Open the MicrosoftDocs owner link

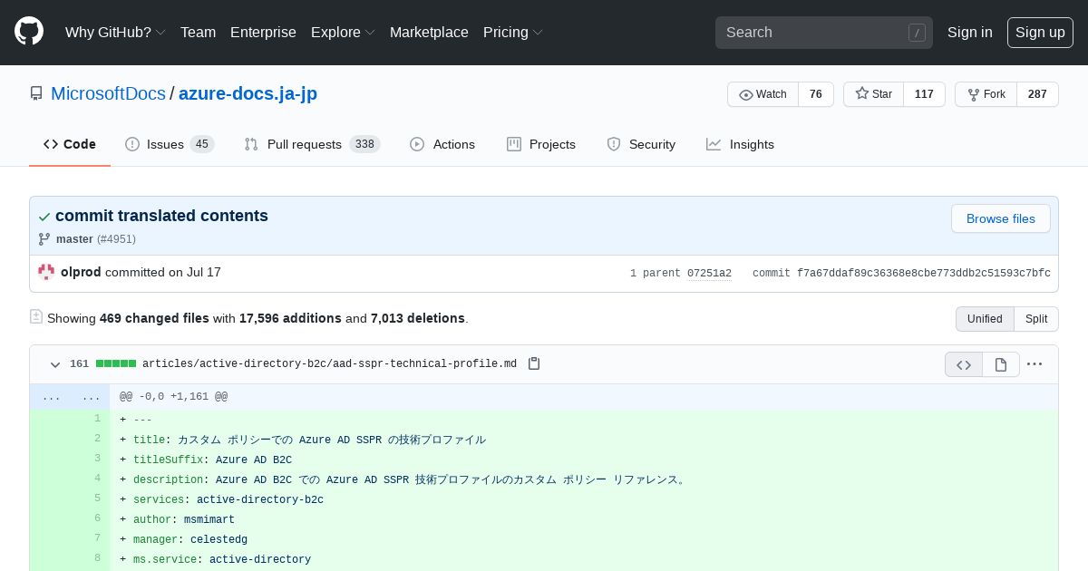tap(108, 93)
